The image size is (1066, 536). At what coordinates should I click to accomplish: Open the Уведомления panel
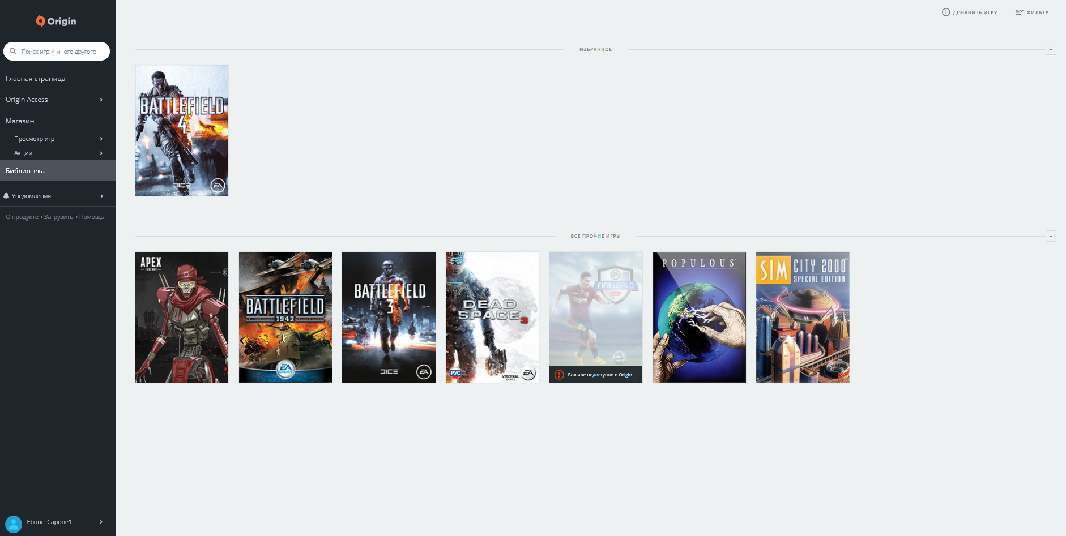click(58, 196)
